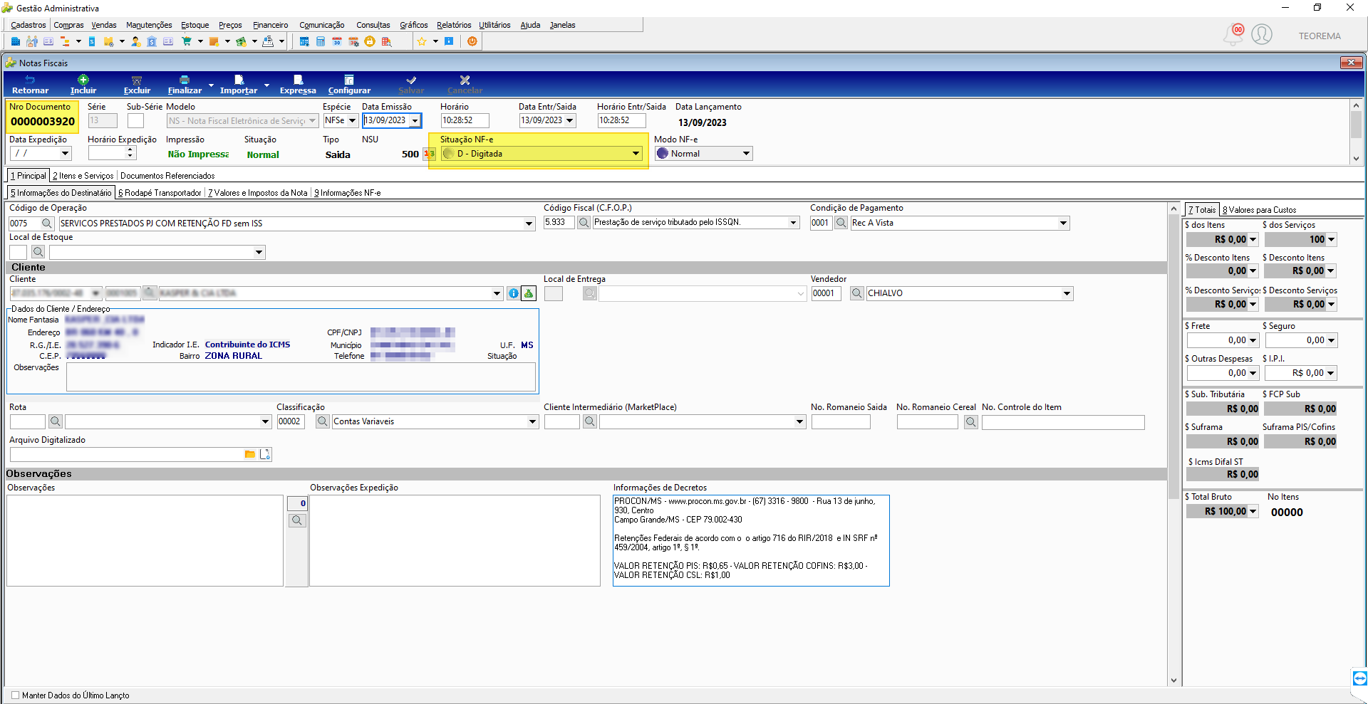Click the Excluir toolbar icon

pyautogui.click(x=137, y=80)
